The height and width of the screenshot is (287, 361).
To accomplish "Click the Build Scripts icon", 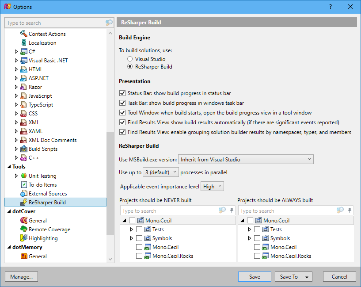I will pyautogui.click(x=24, y=149).
